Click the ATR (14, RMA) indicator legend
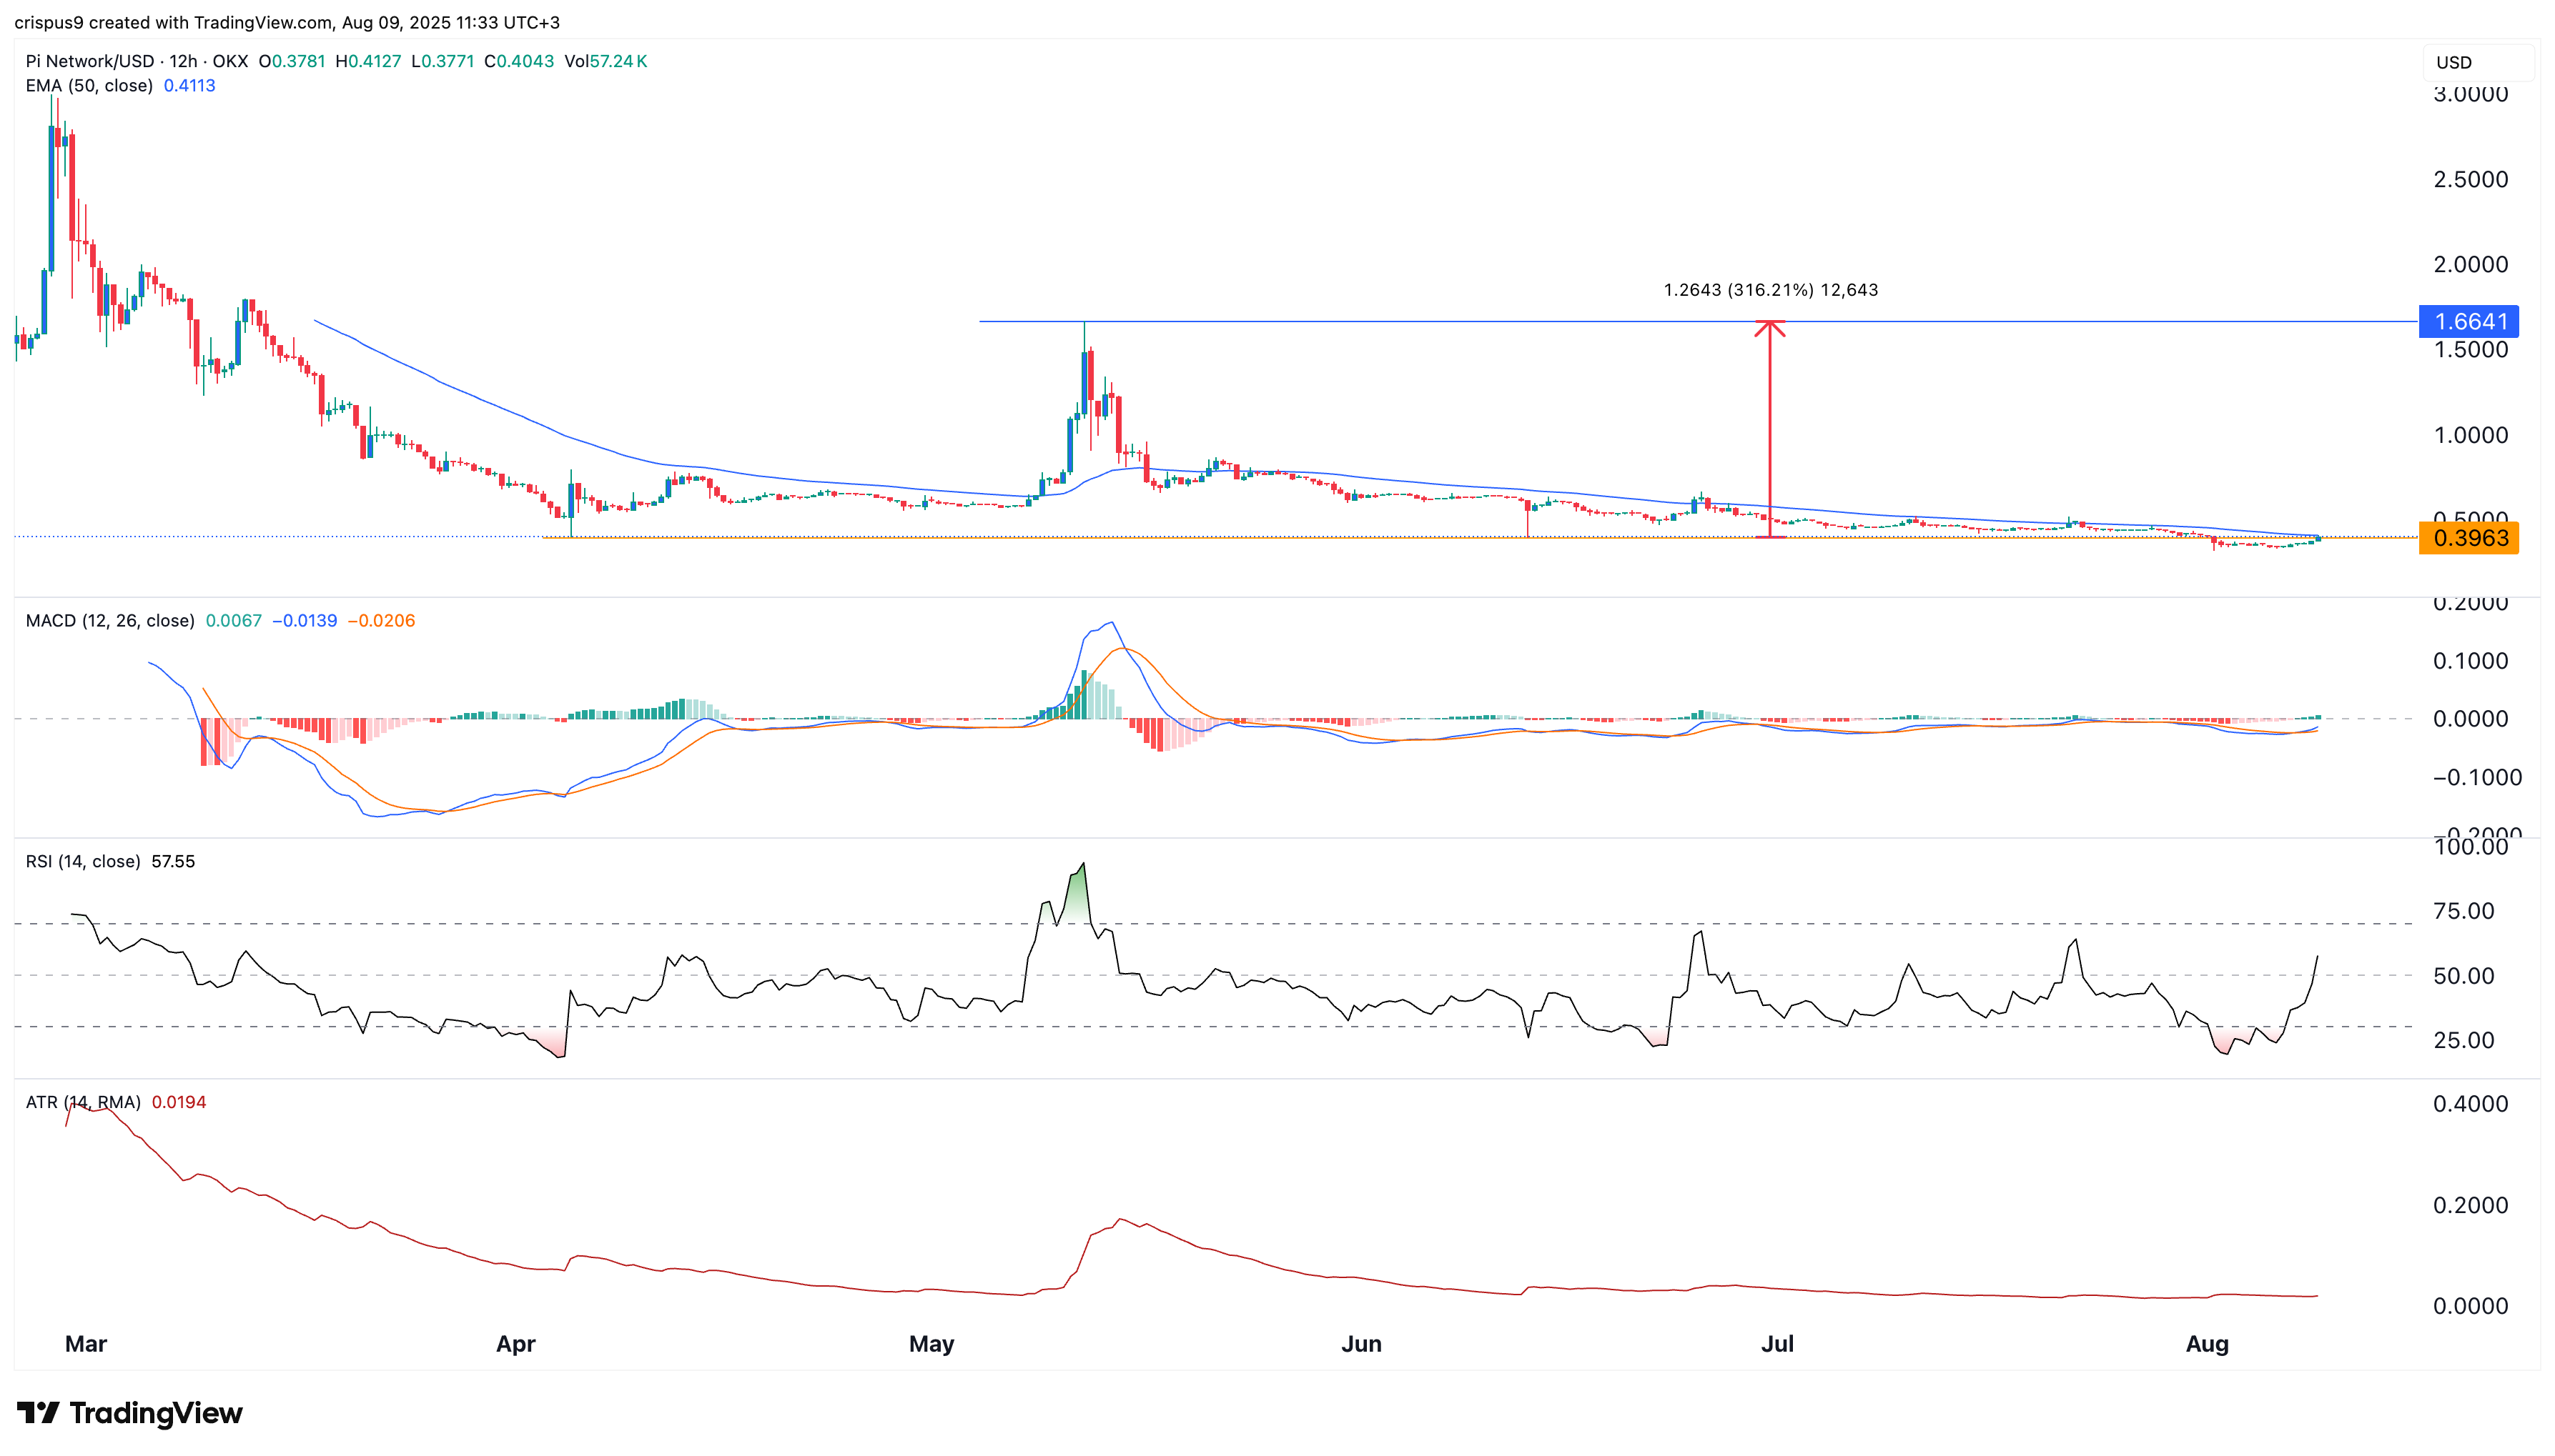The height and width of the screenshot is (1456, 2555). 83,1103
